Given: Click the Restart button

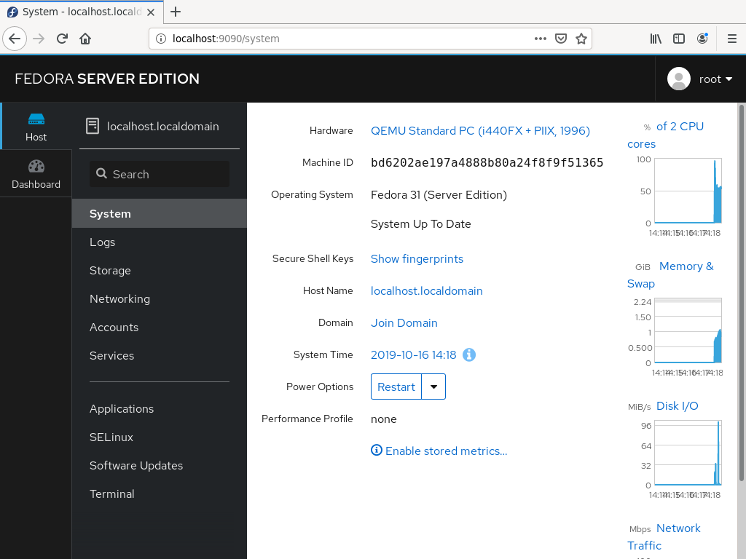Looking at the screenshot, I should (x=396, y=386).
